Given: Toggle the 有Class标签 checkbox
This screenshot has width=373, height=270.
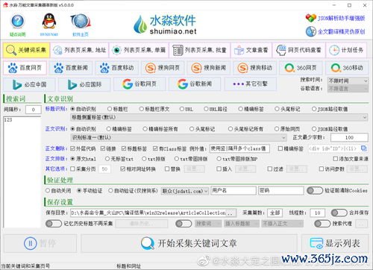Looking at the screenshot, I should click(170, 148).
